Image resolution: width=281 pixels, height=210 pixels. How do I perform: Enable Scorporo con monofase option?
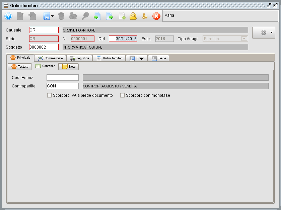click(122, 95)
